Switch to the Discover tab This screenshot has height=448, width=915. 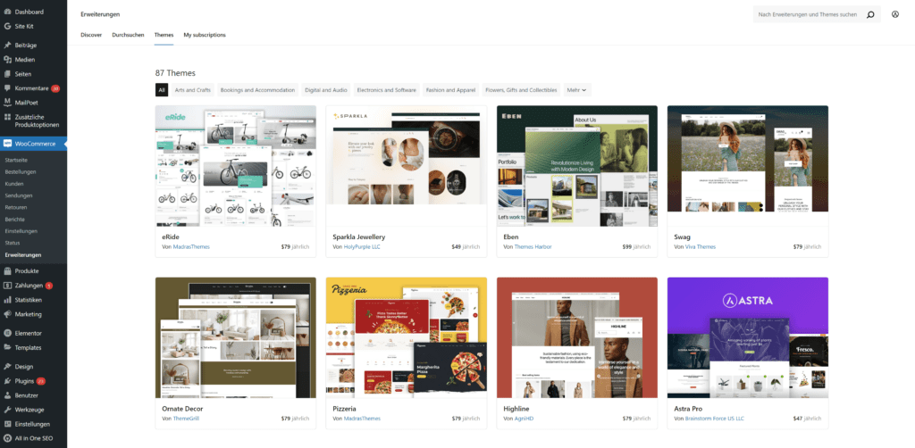(91, 35)
